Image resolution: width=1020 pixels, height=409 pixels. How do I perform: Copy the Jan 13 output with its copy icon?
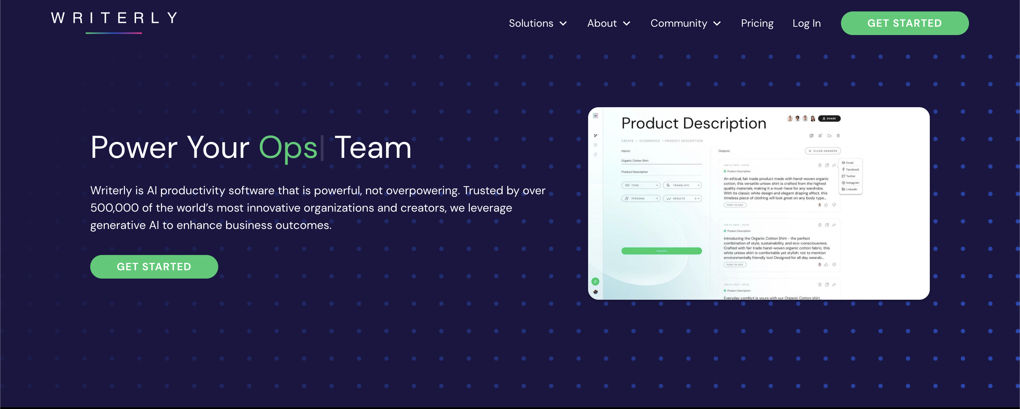click(x=827, y=225)
